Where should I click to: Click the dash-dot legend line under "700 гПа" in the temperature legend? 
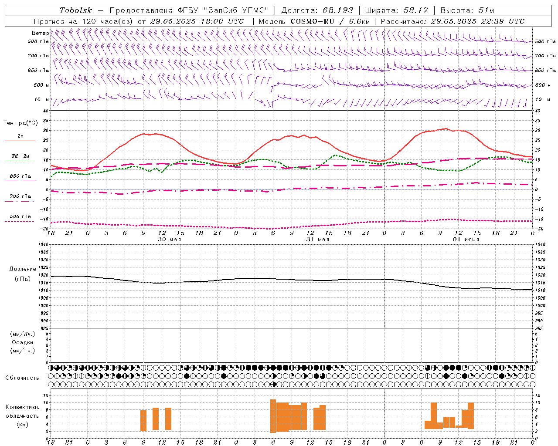19,201
